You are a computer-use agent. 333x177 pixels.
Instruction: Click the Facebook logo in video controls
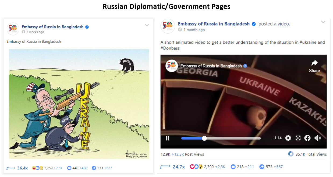(307, 138)
